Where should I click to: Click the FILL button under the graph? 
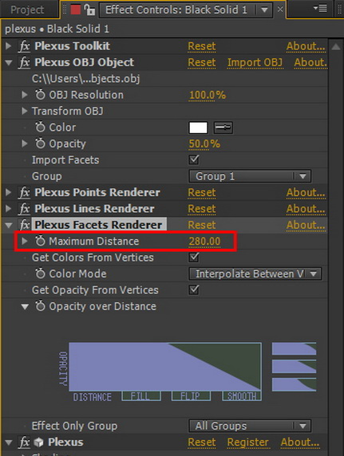tap(141, 396)
